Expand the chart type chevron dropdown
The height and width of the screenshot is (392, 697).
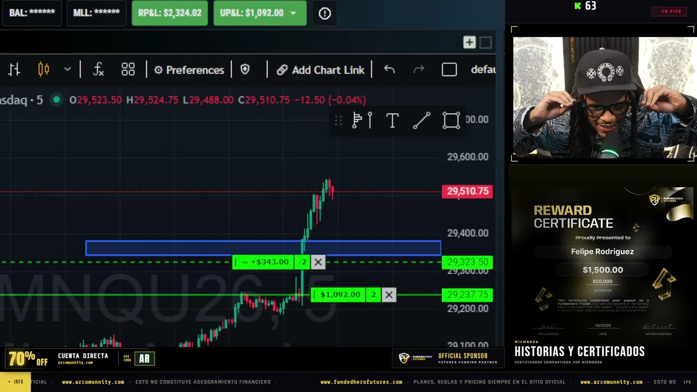[68, 70]
